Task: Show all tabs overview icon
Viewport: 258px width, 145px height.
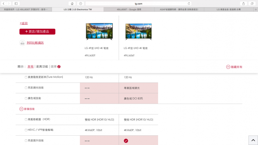Action: pyautogui.click(x=252, y=4)
